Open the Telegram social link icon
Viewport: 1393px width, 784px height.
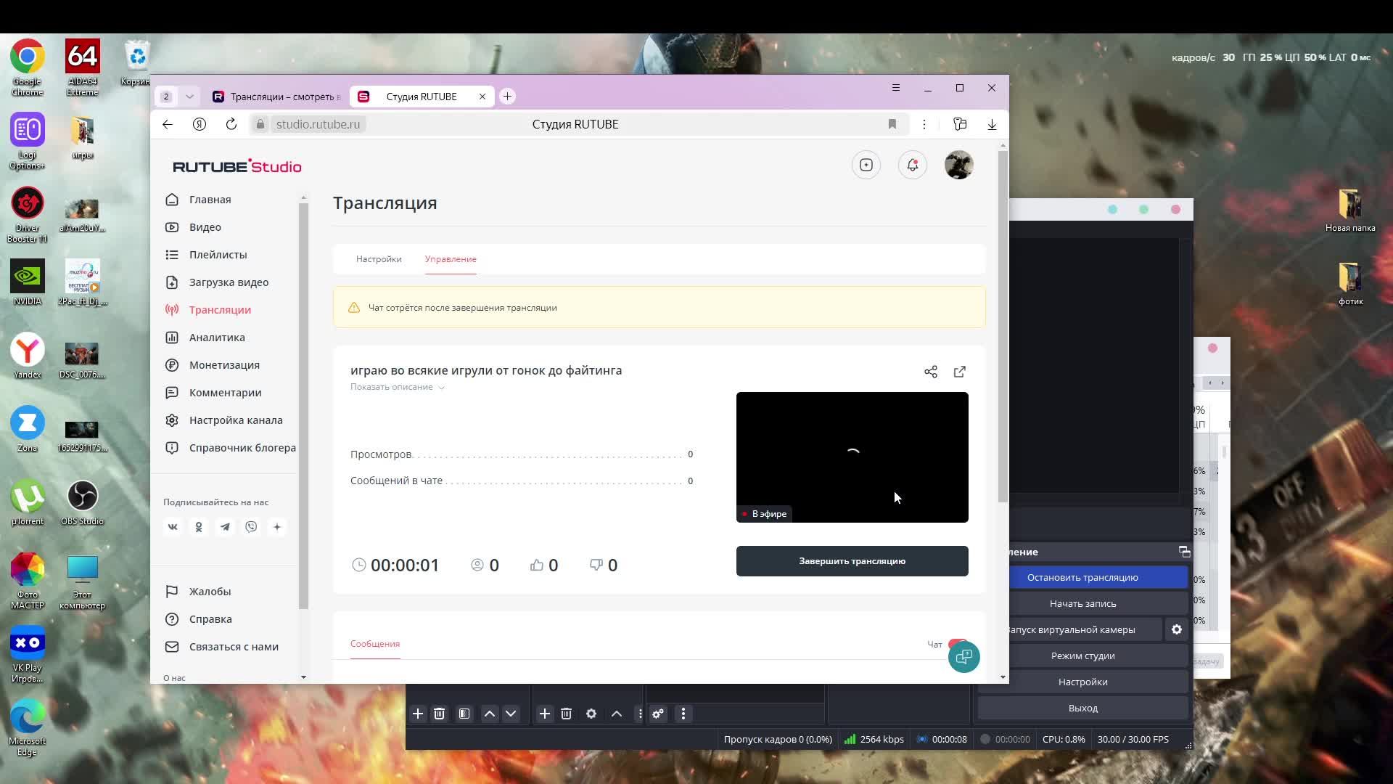pos(225,527)
